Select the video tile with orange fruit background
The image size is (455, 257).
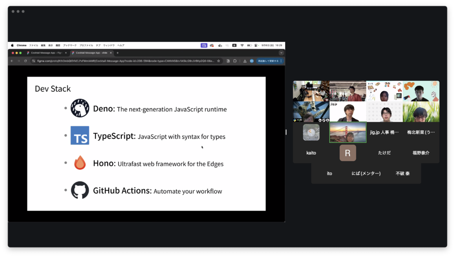(421, 91)
